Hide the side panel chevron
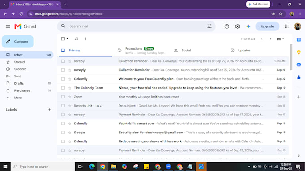The width and height of the screenshot is (305, 171). coord(299,156)
